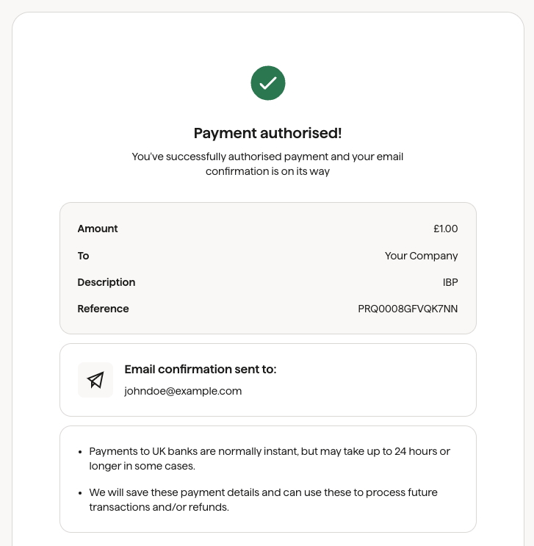Image resolution: width=534 pixels, height=546 pixels.
Task: Click the first bullet point marker
Action: tap(80, 452)
